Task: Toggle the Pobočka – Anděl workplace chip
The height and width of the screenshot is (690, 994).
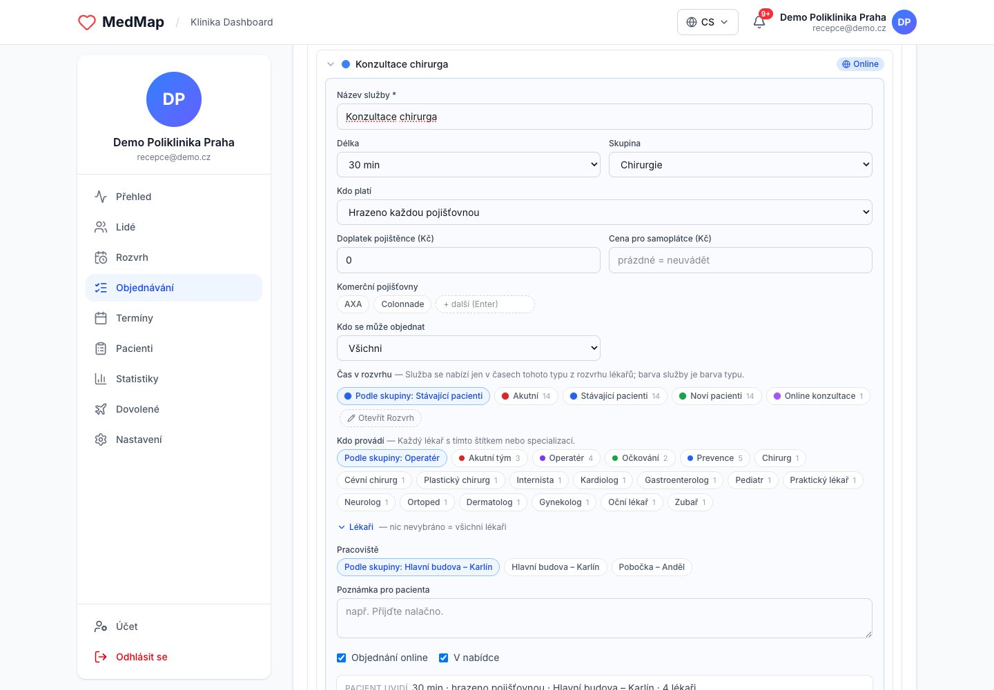Action: (x=652, y=567)
